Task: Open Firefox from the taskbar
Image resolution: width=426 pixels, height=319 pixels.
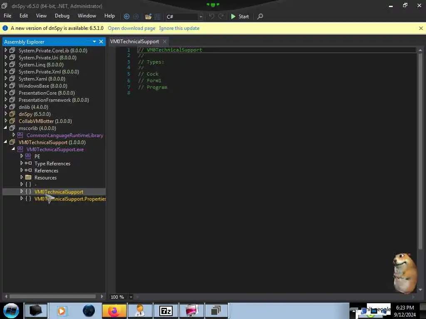Action: 114,311
